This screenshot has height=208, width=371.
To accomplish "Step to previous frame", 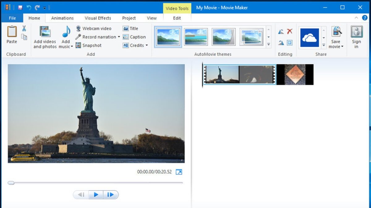I will tap(81, 195).
